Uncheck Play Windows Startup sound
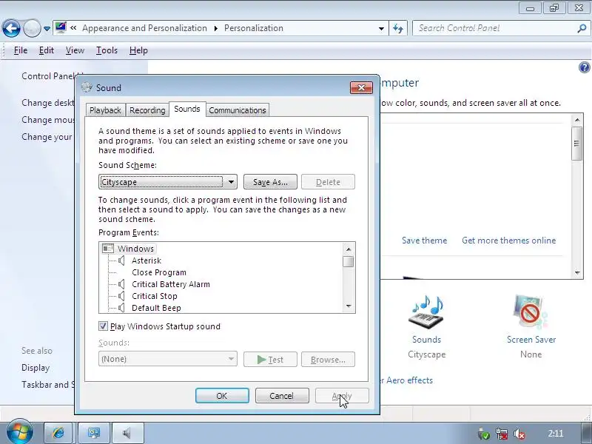This screenshot has height=444, width=592. (103, 326)
